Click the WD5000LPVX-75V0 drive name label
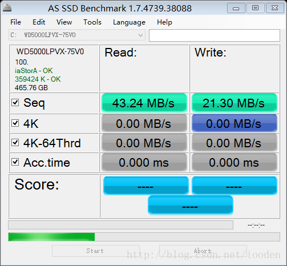The image size is (287, 266). (x=50, y=51)
